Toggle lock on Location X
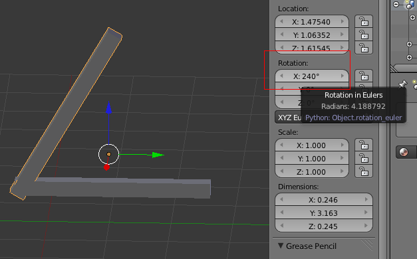Image resolution: width=417 pixels, height=259 pixels. [x=364, y=21]
